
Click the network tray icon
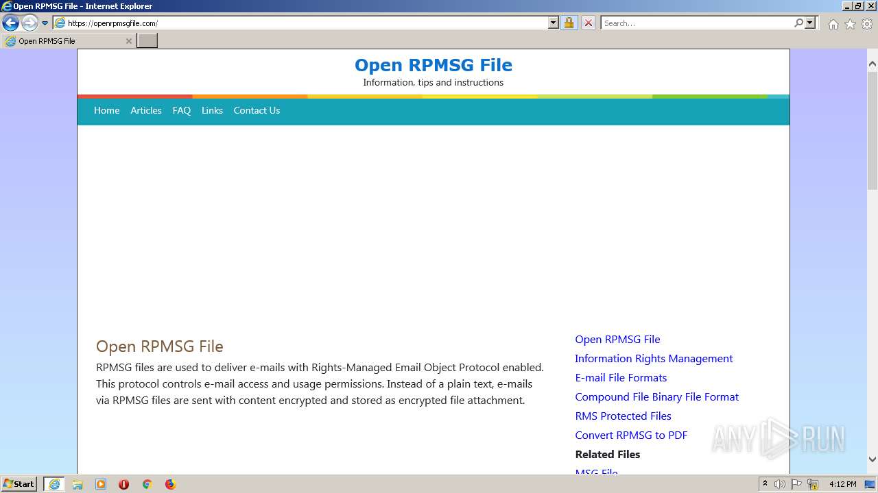pos(813,484)
